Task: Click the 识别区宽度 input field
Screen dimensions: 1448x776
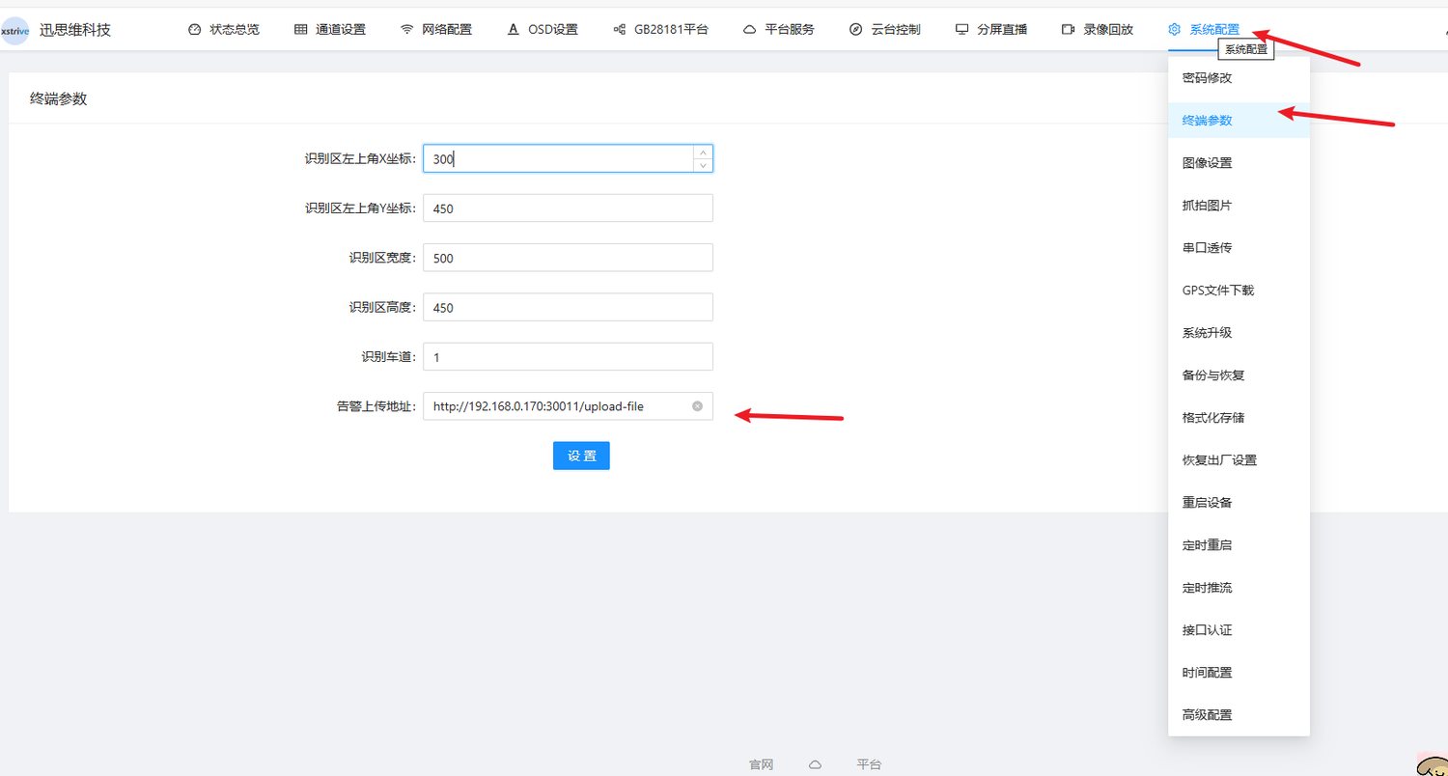Action: coord(568,258)
